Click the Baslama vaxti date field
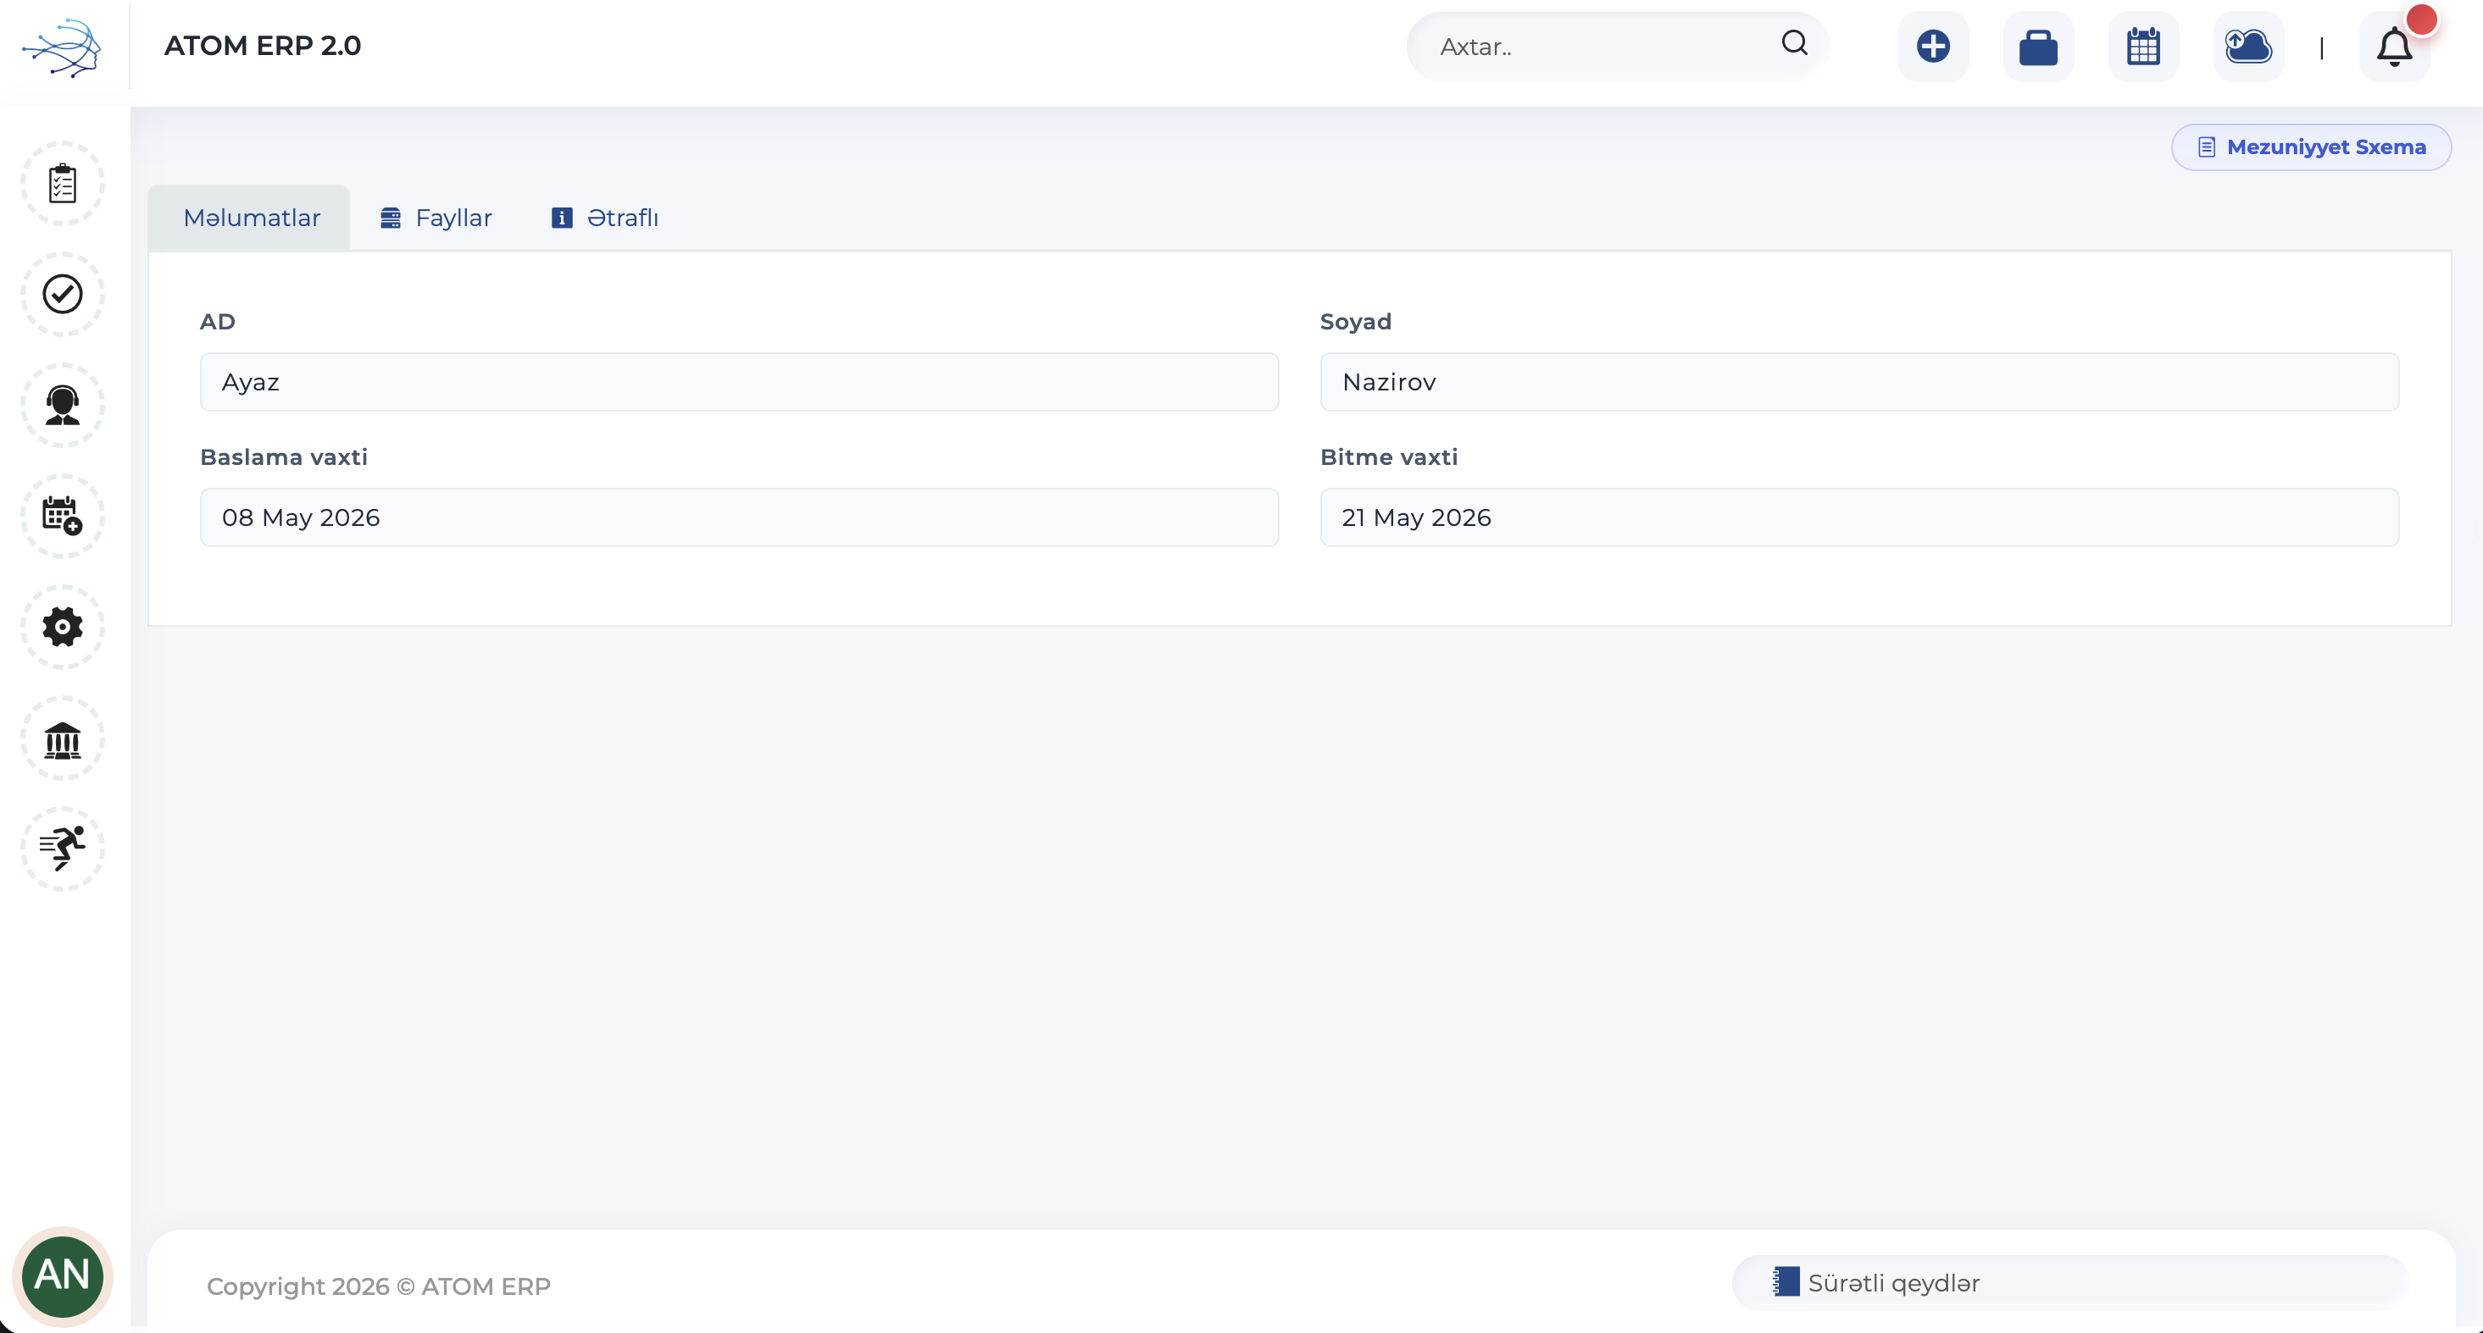Viewport: 2483px width, 1333px height. pyautogui.click(x=739, y=518)
